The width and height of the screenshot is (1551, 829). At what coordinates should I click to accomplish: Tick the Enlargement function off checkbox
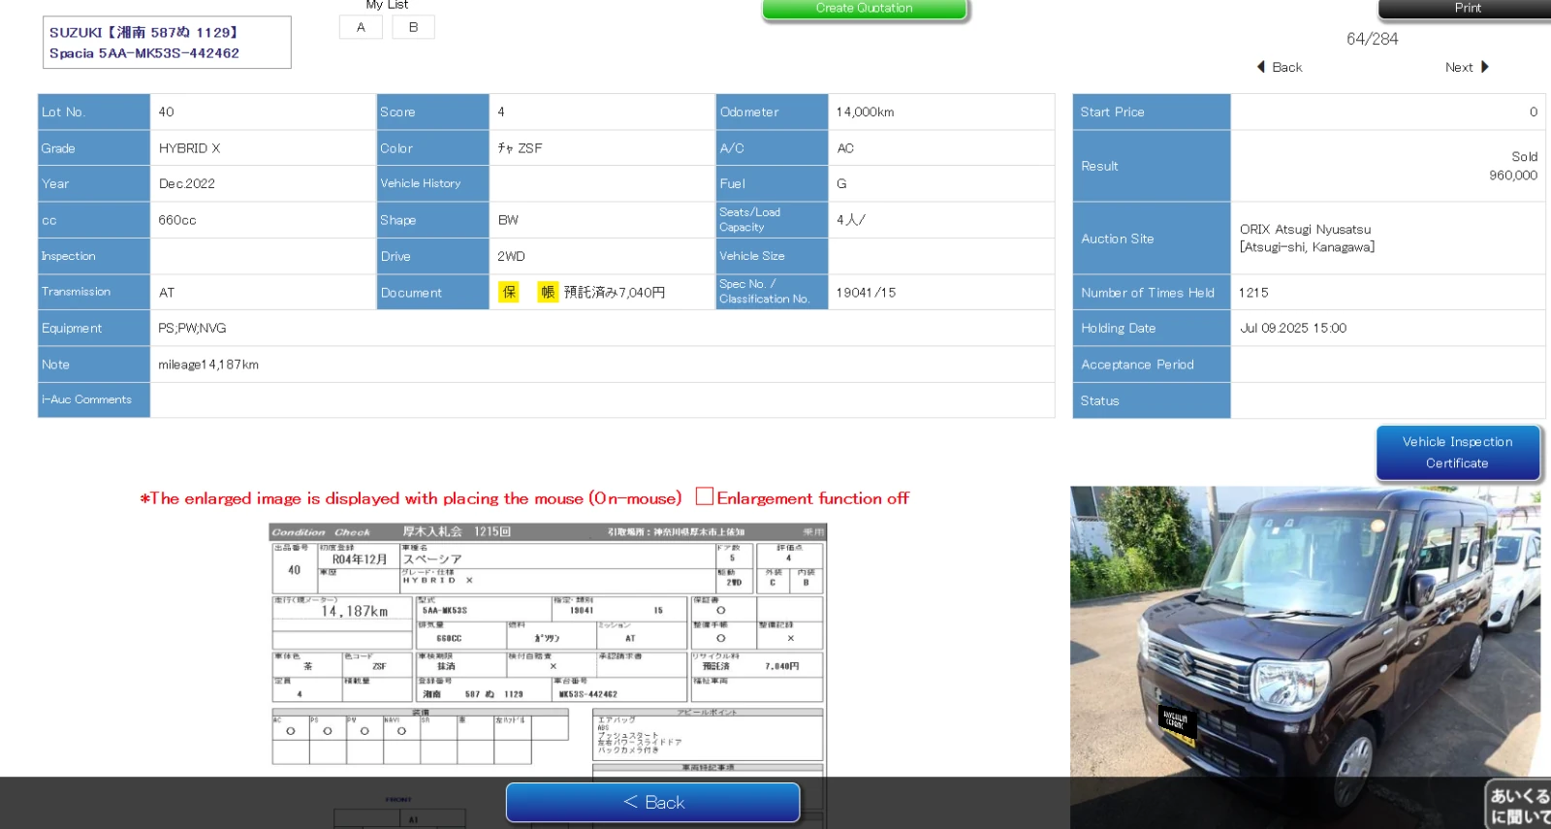click(x=705, y=497)
